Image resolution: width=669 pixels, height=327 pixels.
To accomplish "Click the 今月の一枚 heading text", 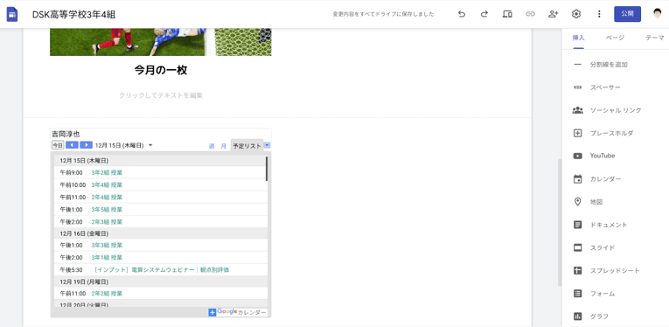I will click(160, 70).
